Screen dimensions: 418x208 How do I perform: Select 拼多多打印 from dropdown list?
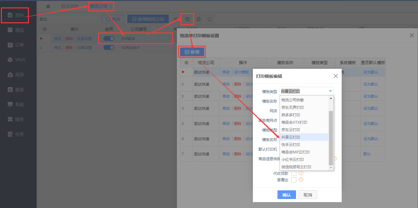point(304,115)
